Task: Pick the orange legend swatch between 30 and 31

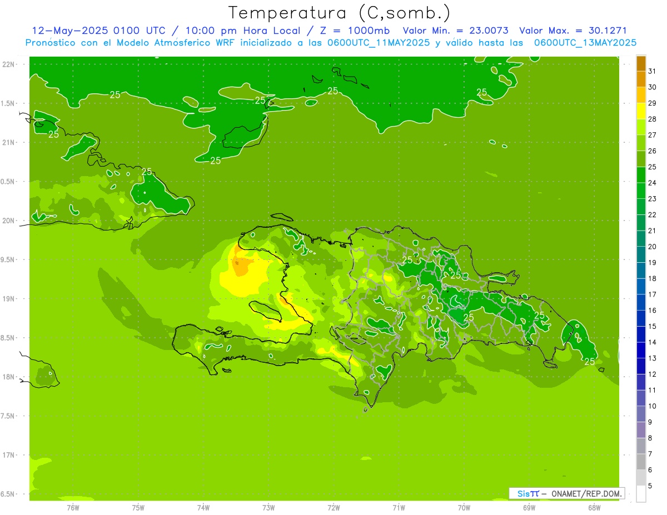Action: [x=641, y=79]
